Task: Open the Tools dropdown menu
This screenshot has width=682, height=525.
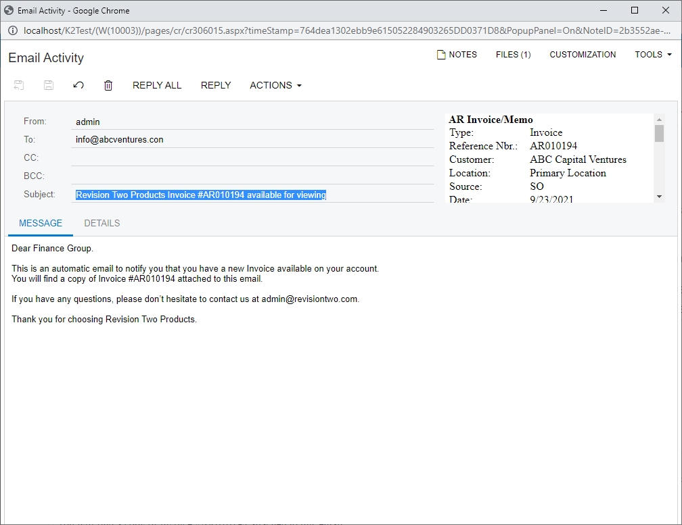Action: pyautogui.click(x=653, y=55)
